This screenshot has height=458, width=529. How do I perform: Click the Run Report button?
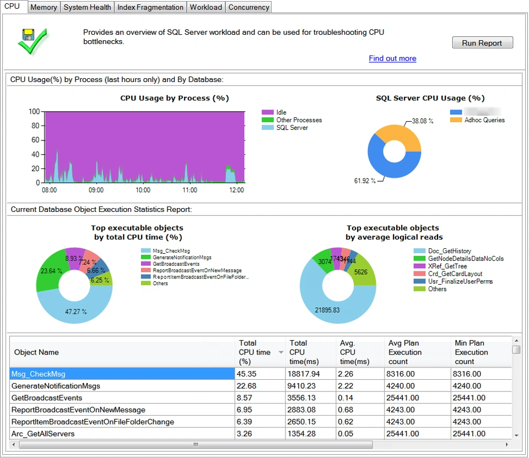point(482,42)
